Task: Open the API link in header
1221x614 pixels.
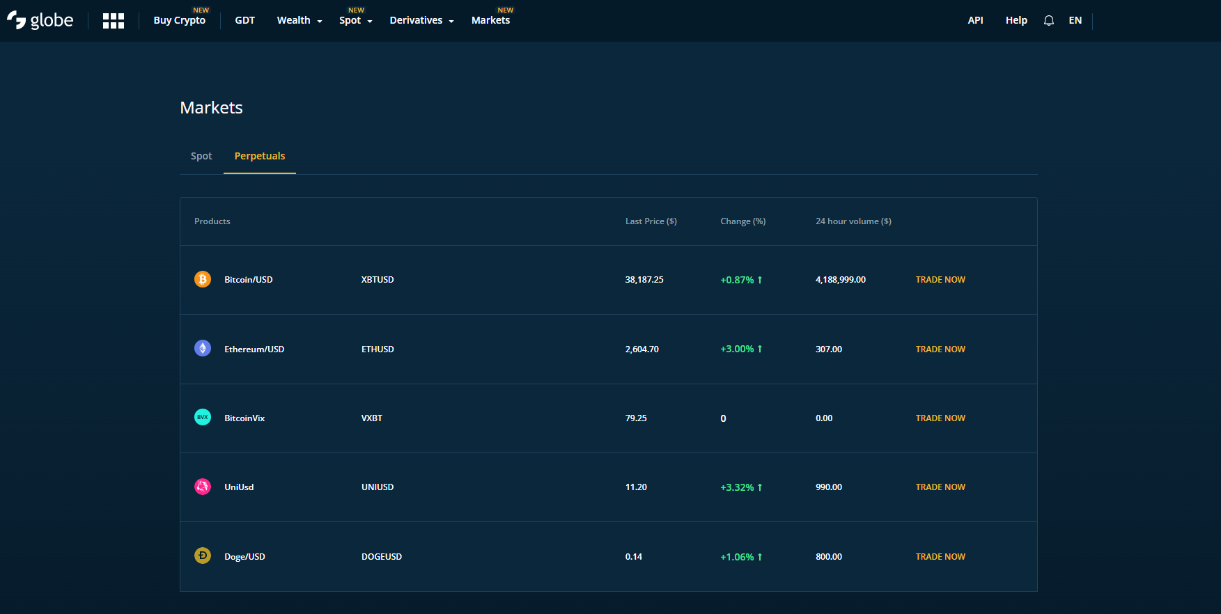Action: click(x=975, y=21)
